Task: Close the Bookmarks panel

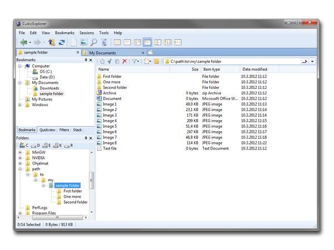Action: click(x=91, y=60)
